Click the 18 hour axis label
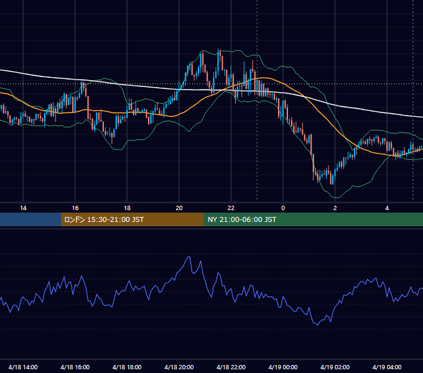 [x=127, y=208]
